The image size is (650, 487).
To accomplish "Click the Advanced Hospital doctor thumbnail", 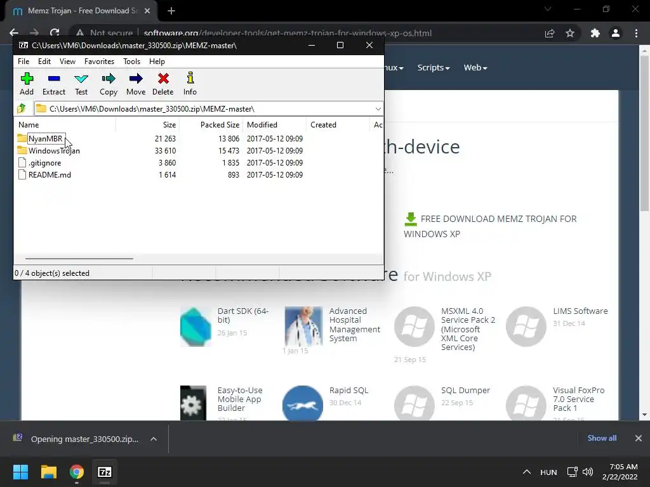I will tap(303, 326).
